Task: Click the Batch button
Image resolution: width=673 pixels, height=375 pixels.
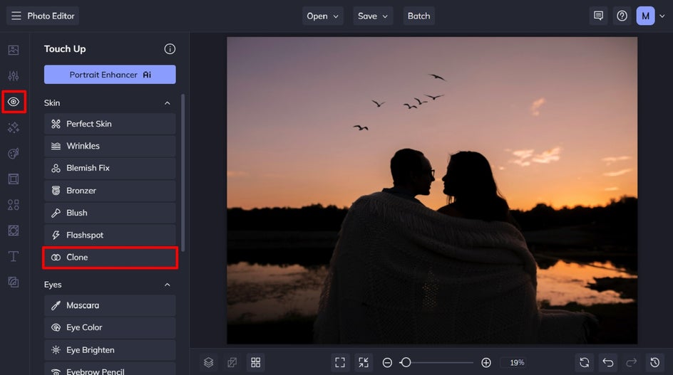Action: [419, 16]
